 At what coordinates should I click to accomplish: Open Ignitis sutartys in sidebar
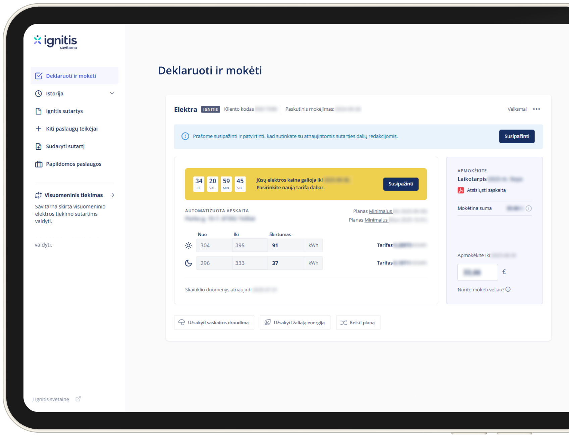click(64, 111)
